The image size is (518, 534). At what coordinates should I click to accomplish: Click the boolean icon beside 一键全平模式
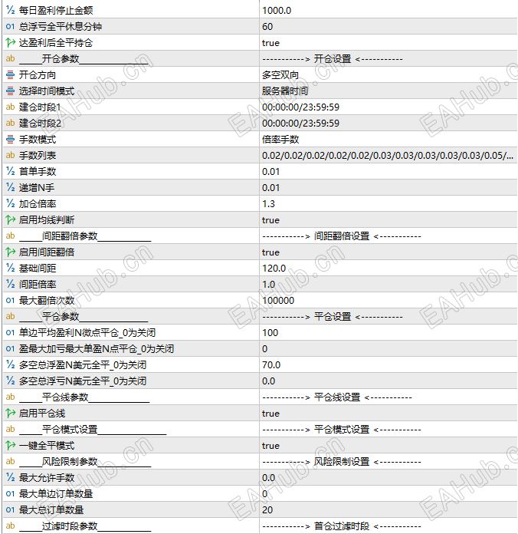pyautogui.click(x=10, y=446)
